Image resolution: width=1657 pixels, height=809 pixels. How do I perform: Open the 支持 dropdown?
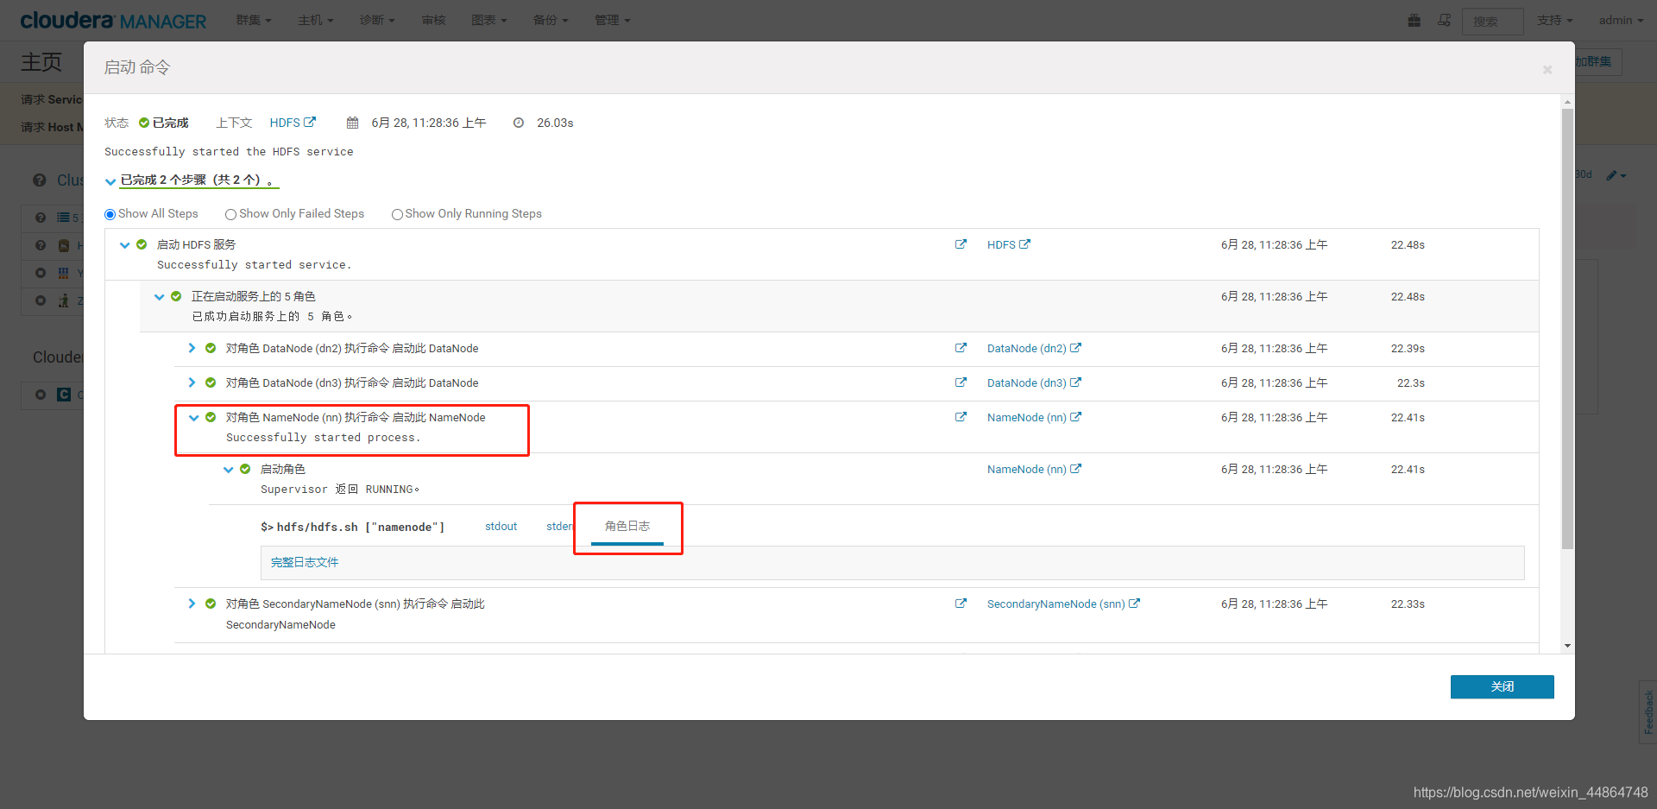(1554, 20)
